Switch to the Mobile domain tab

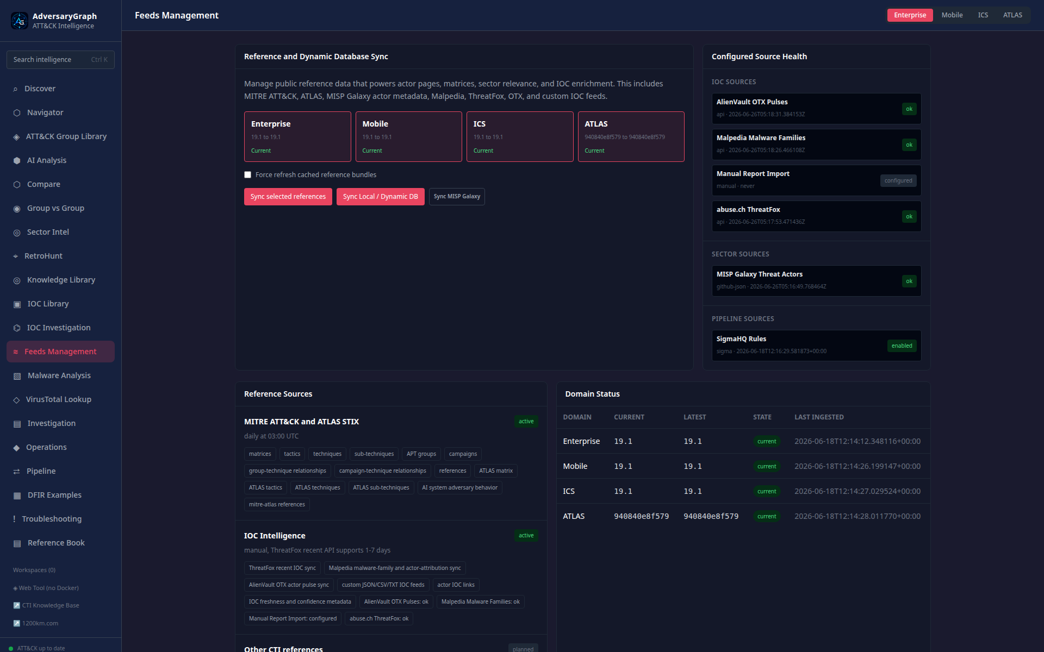pyautogui.click(x=952, y=15)
